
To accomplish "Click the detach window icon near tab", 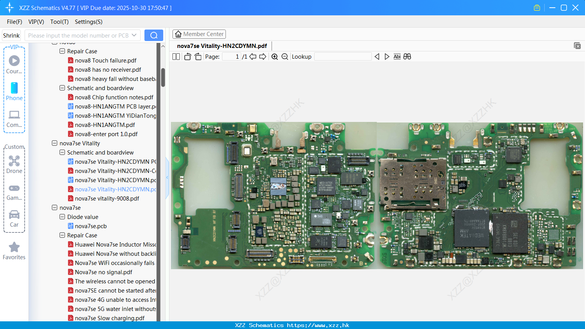I will click(577, 46).
